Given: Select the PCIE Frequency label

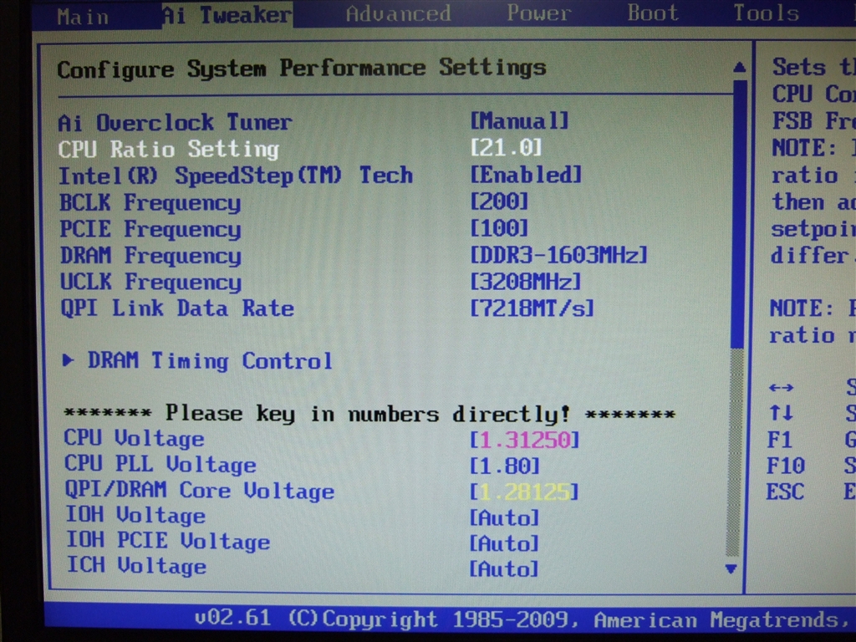Looking at the screenshot, I should [x=150, y=229].
